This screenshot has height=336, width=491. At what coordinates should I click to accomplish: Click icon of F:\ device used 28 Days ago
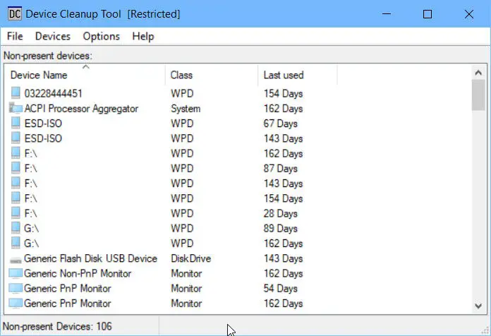(x=16, y=213)
